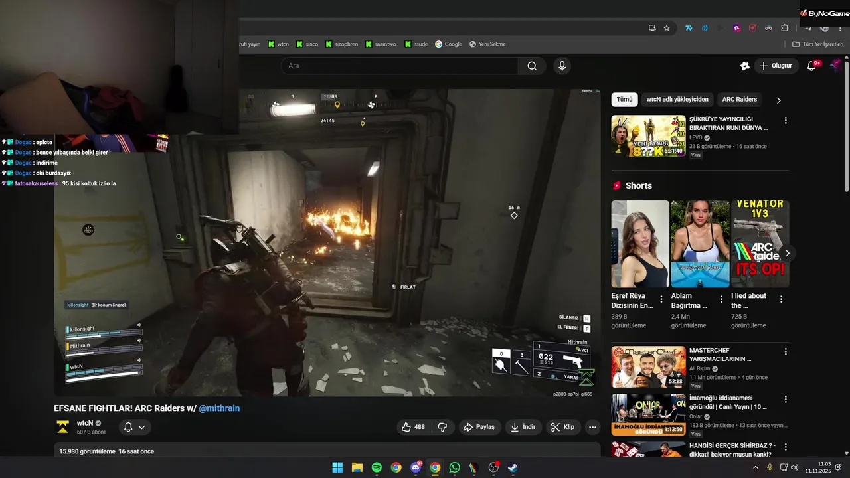Click the Klip clip button

pyautogui.click(x=562, y=427)
